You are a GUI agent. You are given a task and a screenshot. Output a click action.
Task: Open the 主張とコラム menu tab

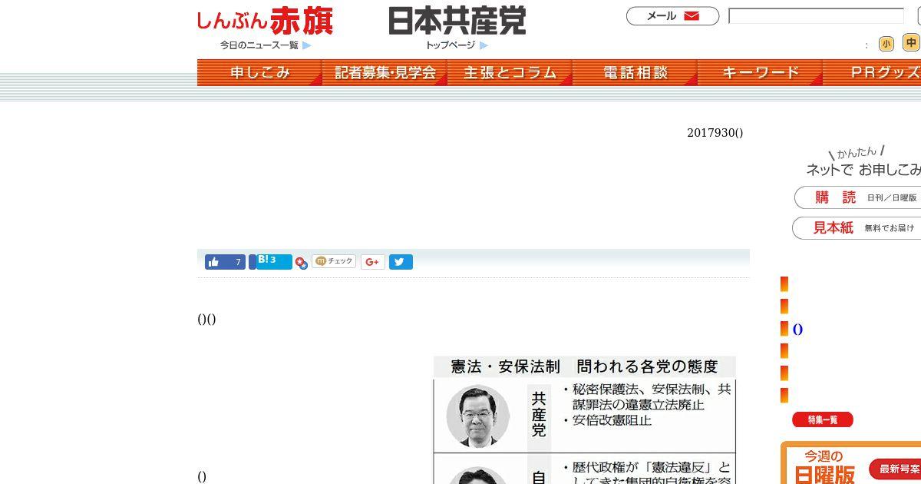(x=510, y=72)
